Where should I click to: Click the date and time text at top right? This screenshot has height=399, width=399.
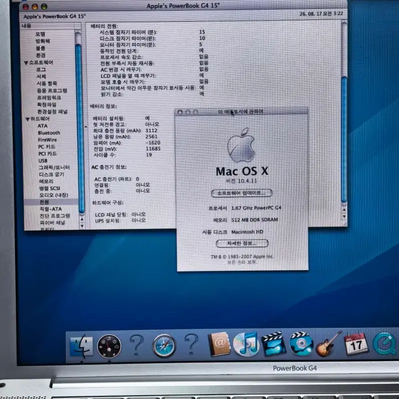(x=321, y=14)
